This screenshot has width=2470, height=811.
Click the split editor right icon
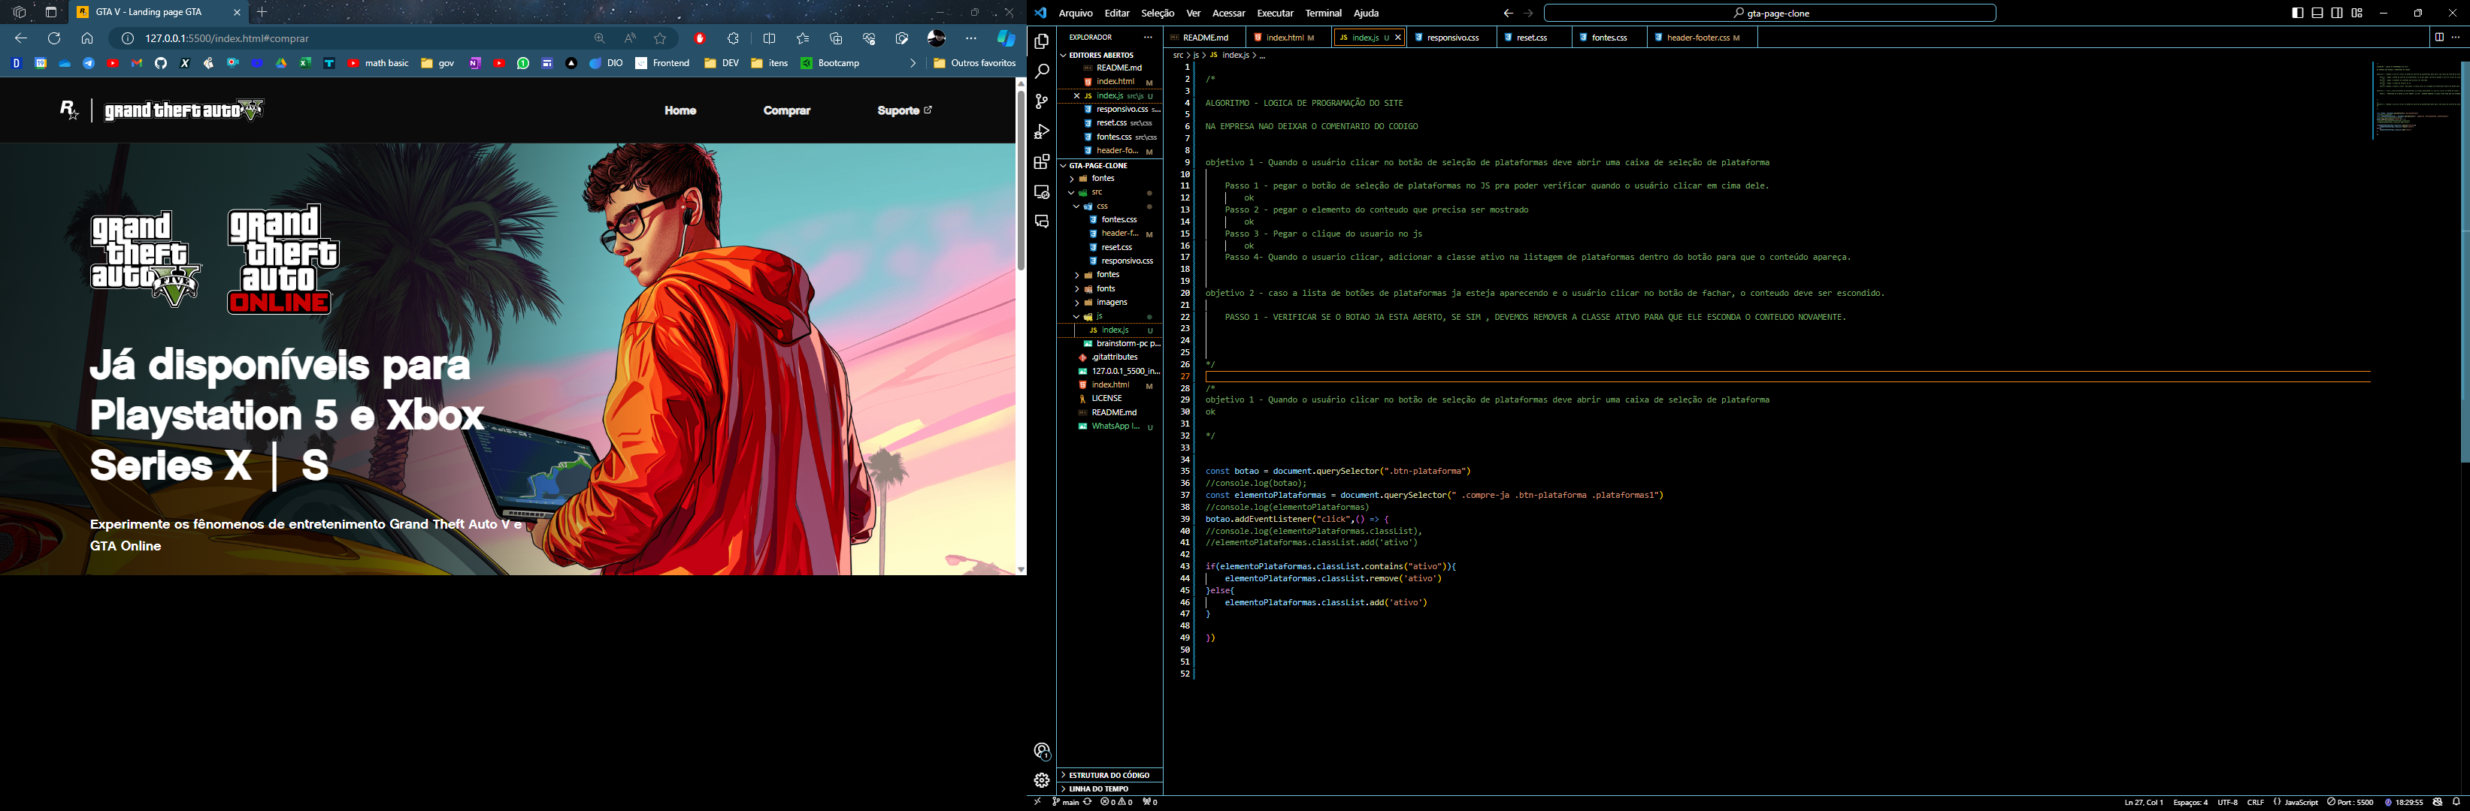pos(2438,38)
